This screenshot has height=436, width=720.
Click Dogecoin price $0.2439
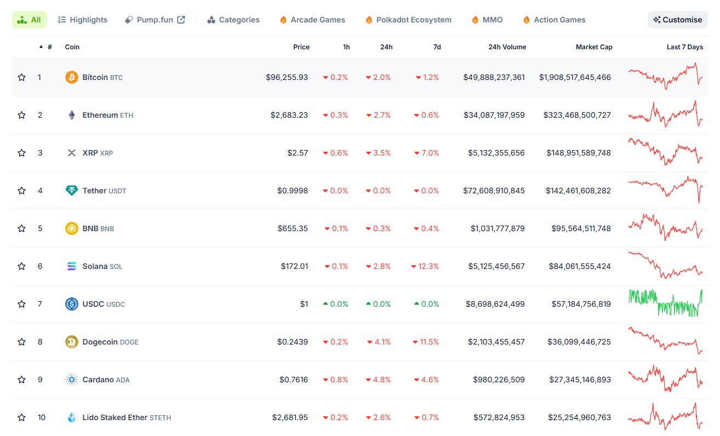tap(293, 342)
